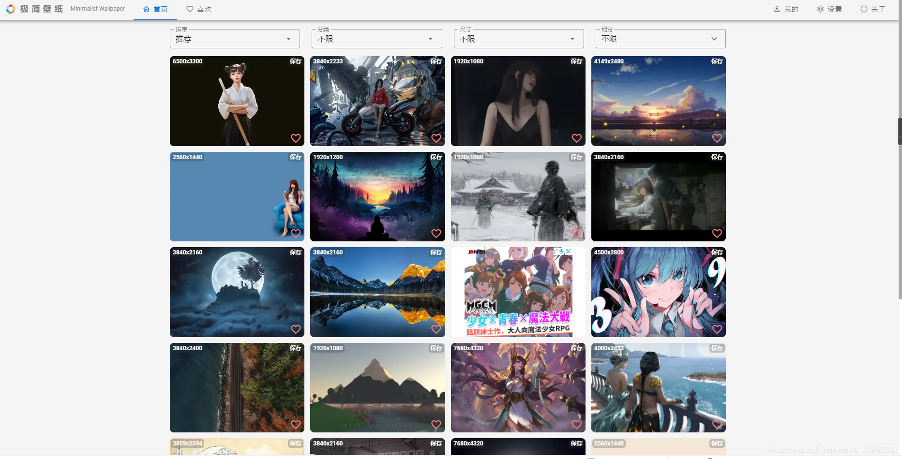Screen dimensions: 902x459
Task: Like the 7680x4320 fantasy warrior wallpaper
Action: click(577, 425)
